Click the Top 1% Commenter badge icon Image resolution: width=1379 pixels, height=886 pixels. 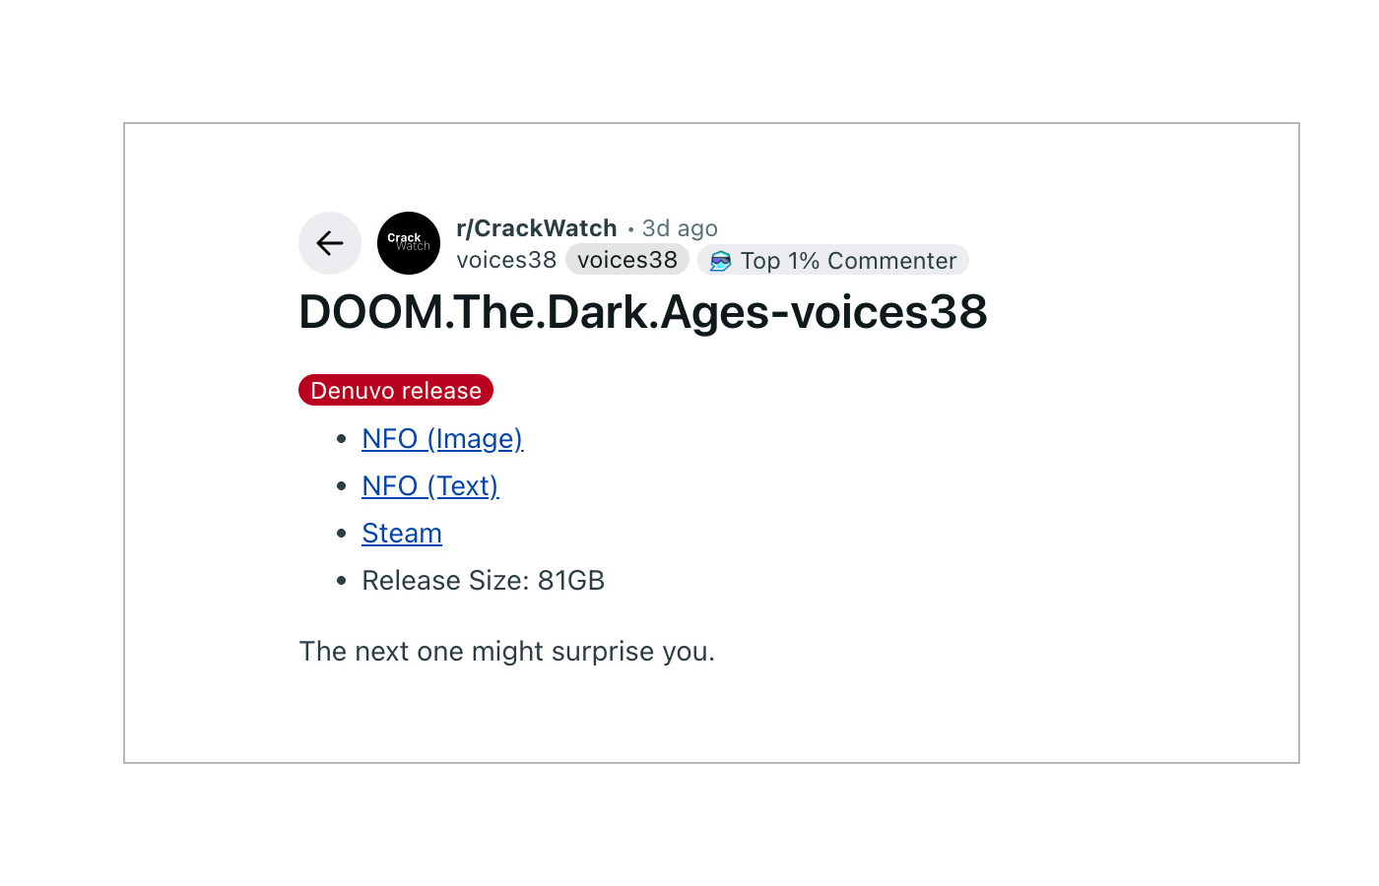tap(721, 261)
